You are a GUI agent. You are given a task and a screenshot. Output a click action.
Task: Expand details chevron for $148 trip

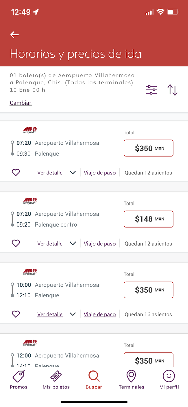(72, 244)
